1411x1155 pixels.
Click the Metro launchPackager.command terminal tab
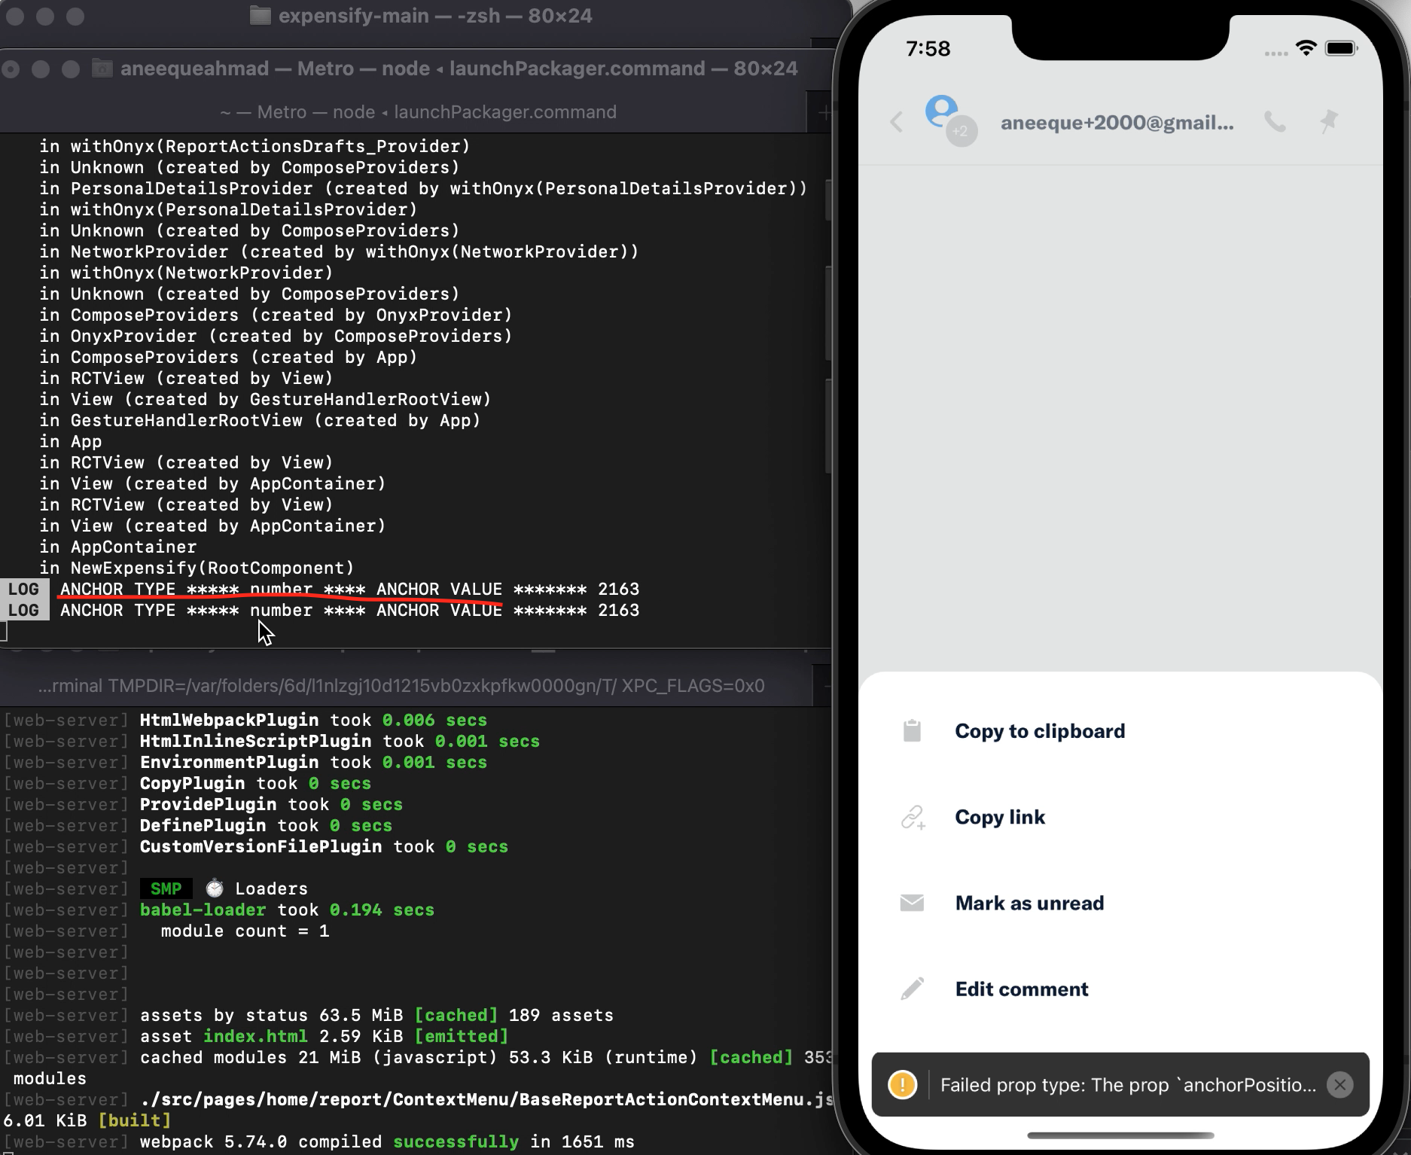click(x=418, y=112)
